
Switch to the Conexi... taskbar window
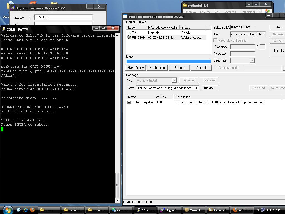121,210
